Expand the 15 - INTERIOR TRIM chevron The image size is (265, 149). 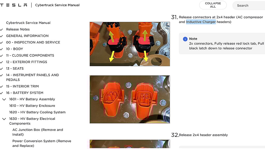click(1, 86)
